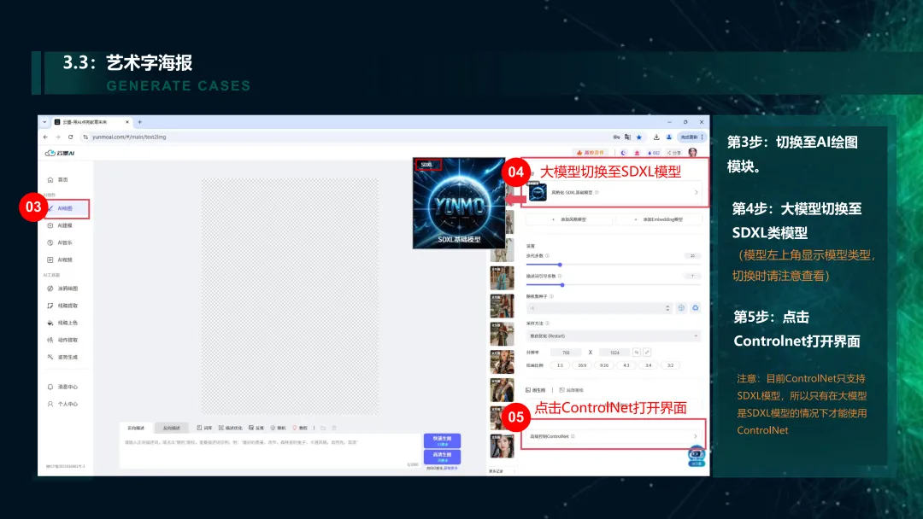Open AI视频 in the left sidebar
923x519 pixels.
click(60, 259)
